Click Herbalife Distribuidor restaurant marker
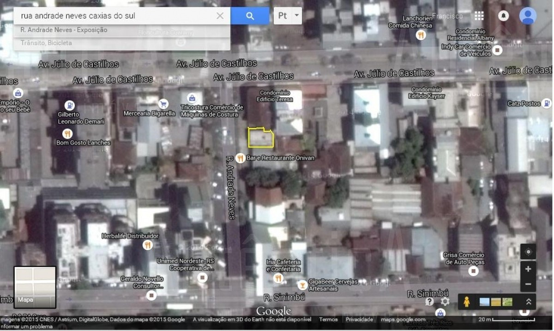The image size is (554, 331). tap(148, 245)
